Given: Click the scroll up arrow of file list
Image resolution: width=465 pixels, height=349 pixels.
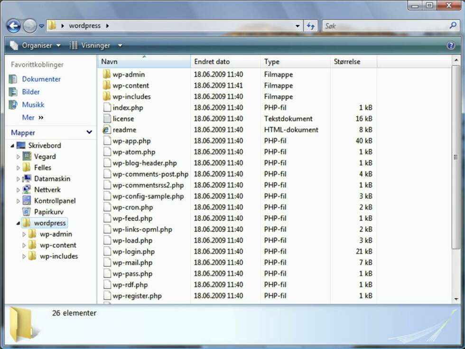Looking at the screenshot, I should coord(456,60).
